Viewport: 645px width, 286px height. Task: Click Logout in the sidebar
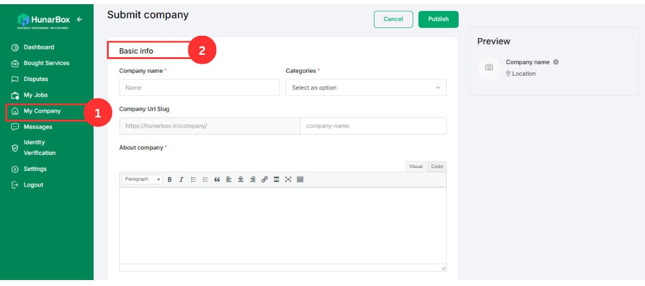point(33,185)
